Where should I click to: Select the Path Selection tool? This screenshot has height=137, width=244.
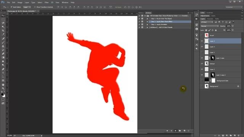tap(3, 77)
